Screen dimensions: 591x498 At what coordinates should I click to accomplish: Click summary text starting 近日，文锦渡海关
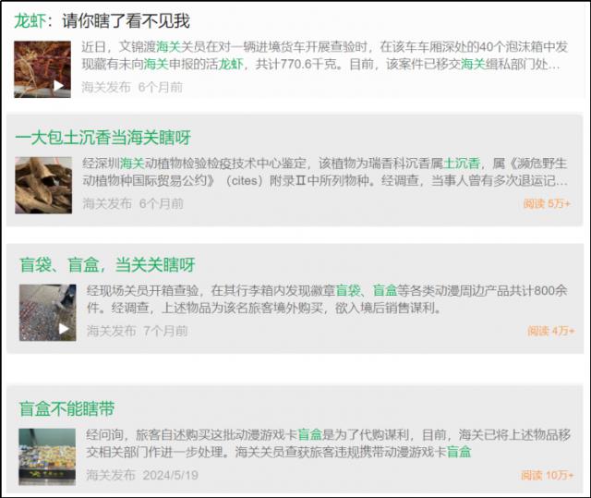(324, 55)
